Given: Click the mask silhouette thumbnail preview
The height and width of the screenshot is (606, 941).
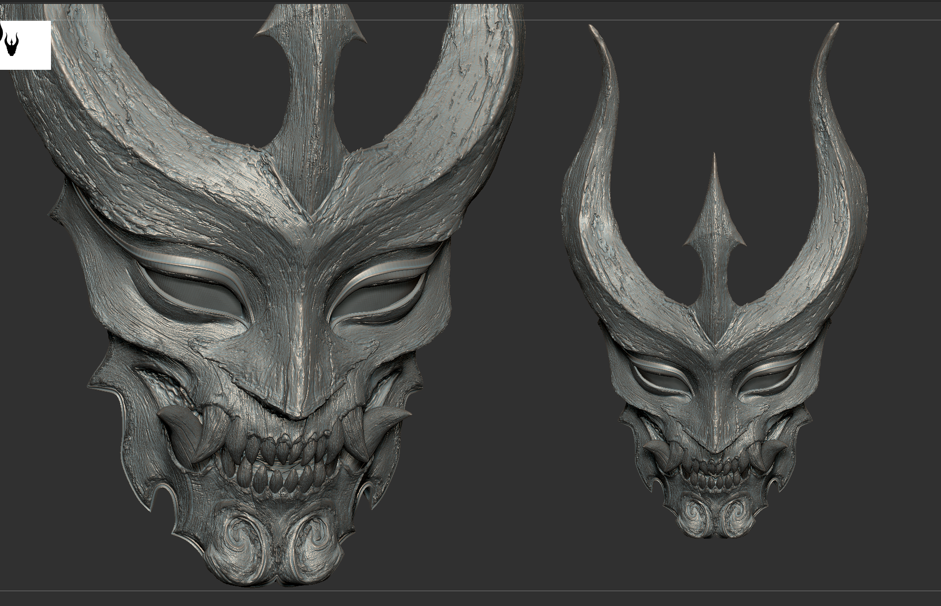Looking at the screenshot, I should click(x=25, y=45).
